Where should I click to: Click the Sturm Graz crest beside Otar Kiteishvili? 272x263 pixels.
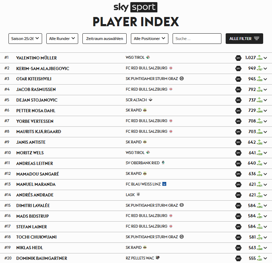181,79
